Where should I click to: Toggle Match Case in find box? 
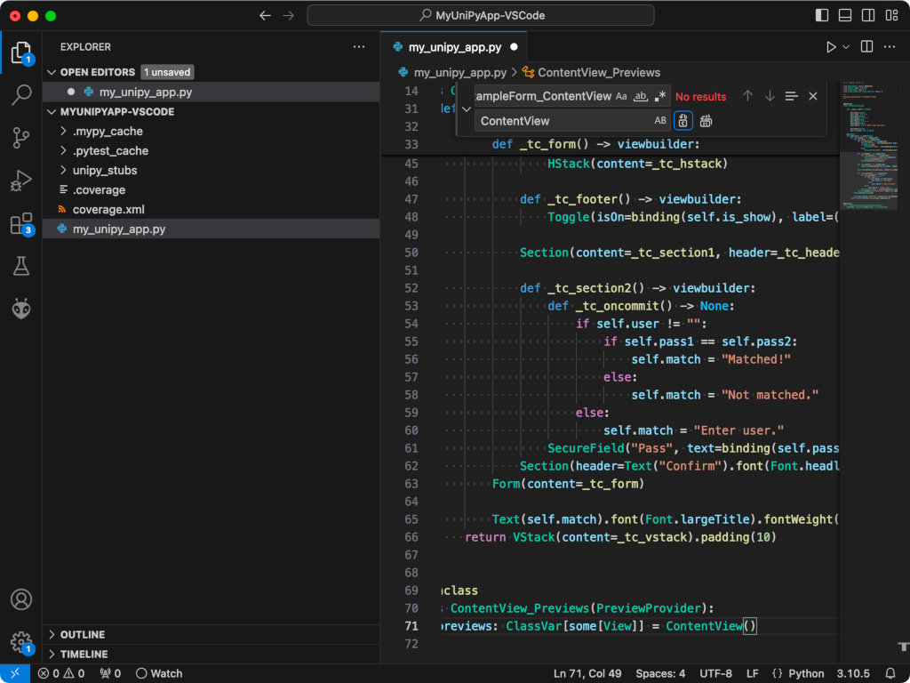[621, 96]
